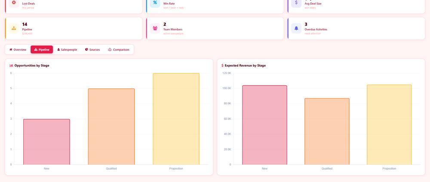Click the Overdue Activities bell icon
Viewport: 430px width, 182px height.
tap(296, 28)
